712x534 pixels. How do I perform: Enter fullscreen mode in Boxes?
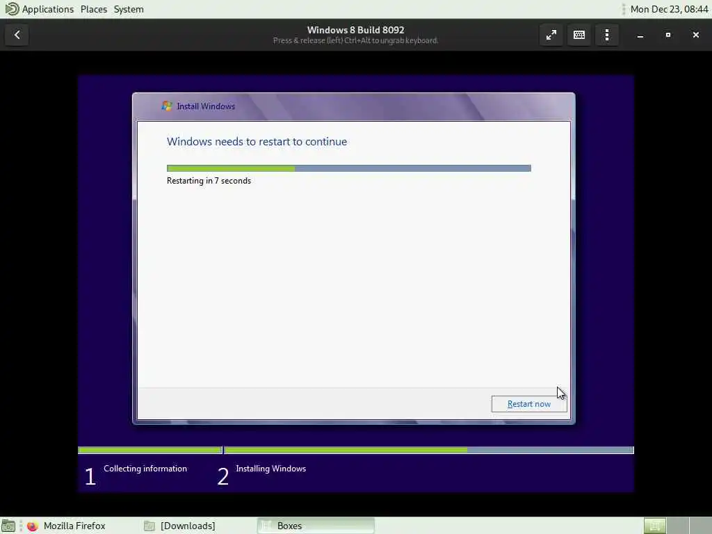pyautogui.click(x=551, y=35)
